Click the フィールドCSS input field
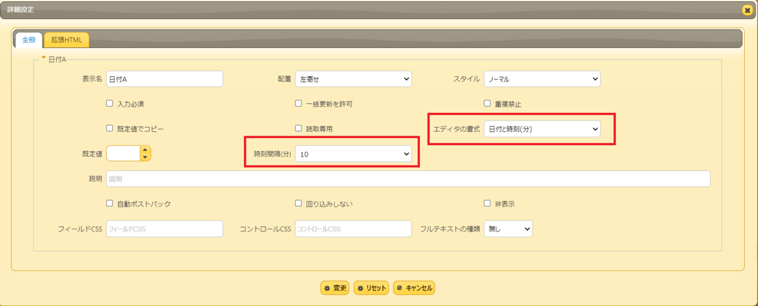This screenshot has width=758, height=306. tap(164, 228)
